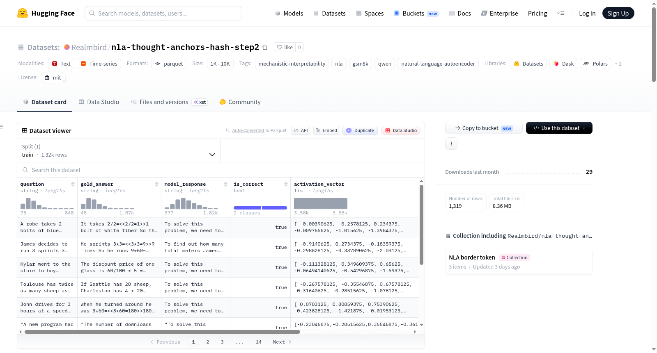
Task: Switch to the Data Studio tab
Action: coord(99,102)
